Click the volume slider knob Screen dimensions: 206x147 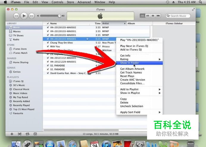[59, 16]
